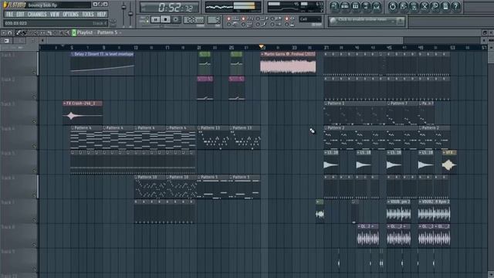Click the Track 5 label

8,153
